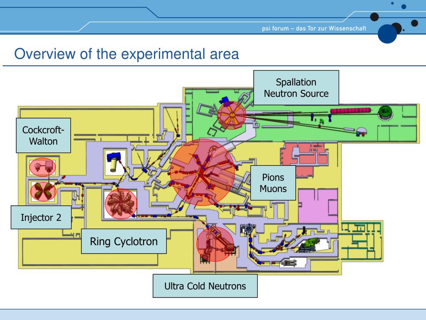
Task: Click the slide title Overview of the experimental area
Action: pos(126,54)
